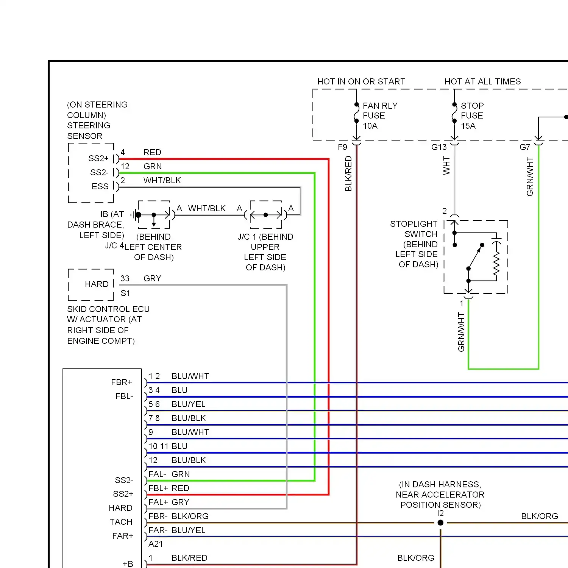Viewport: 568px width, 568px height.
Task: Click the TACH terminal label
Action: click(x=121, y=522)
